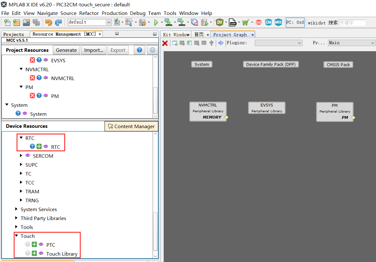Select the NVMCTRL Peripheral Library block
The image size is (376, 262).
pyautogui.click(x=208, y=112)
